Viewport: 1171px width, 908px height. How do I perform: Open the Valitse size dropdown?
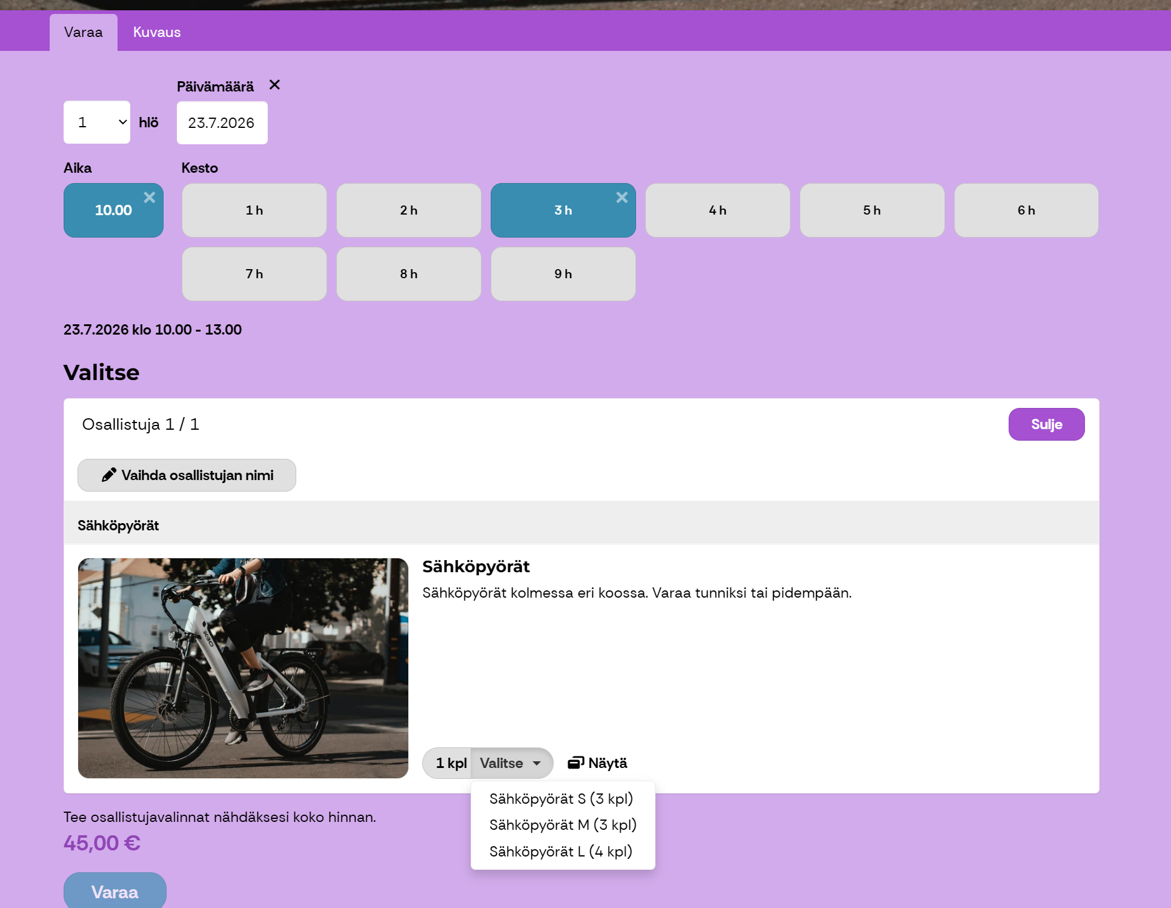coord(512,763)
